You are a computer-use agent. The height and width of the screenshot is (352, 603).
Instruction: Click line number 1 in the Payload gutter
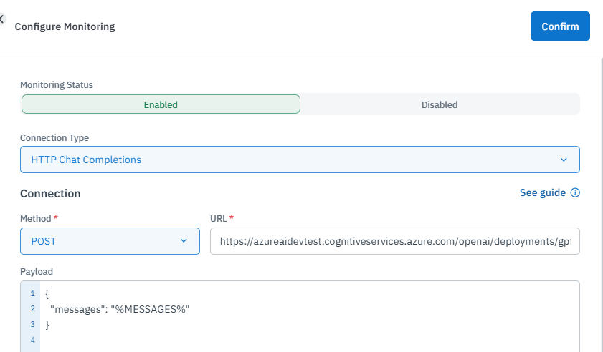(33, 294)
